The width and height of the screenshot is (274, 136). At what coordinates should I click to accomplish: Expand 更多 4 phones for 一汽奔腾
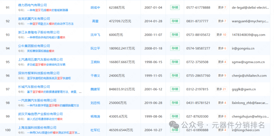coord(222,103)
